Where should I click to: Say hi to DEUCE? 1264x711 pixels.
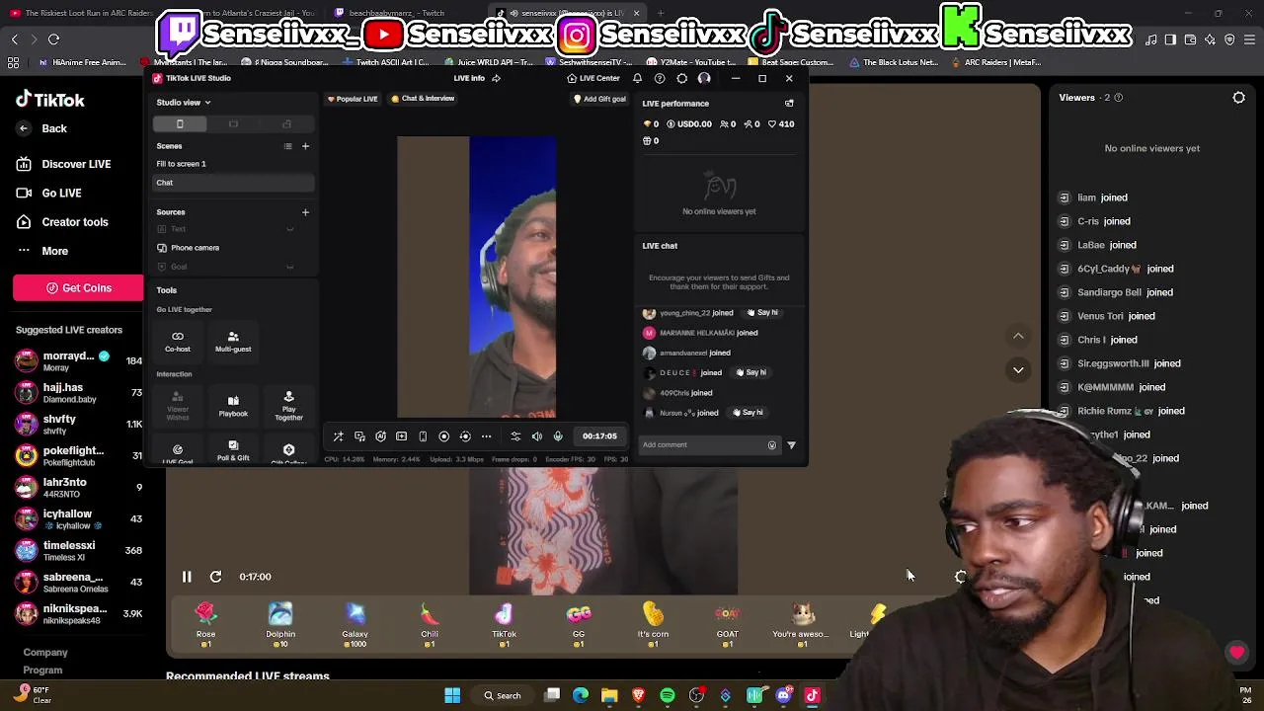(x=750, y=372)
